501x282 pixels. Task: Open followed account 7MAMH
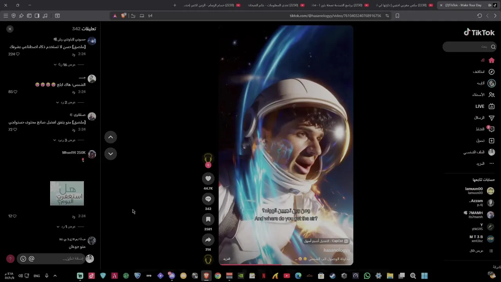479,215
